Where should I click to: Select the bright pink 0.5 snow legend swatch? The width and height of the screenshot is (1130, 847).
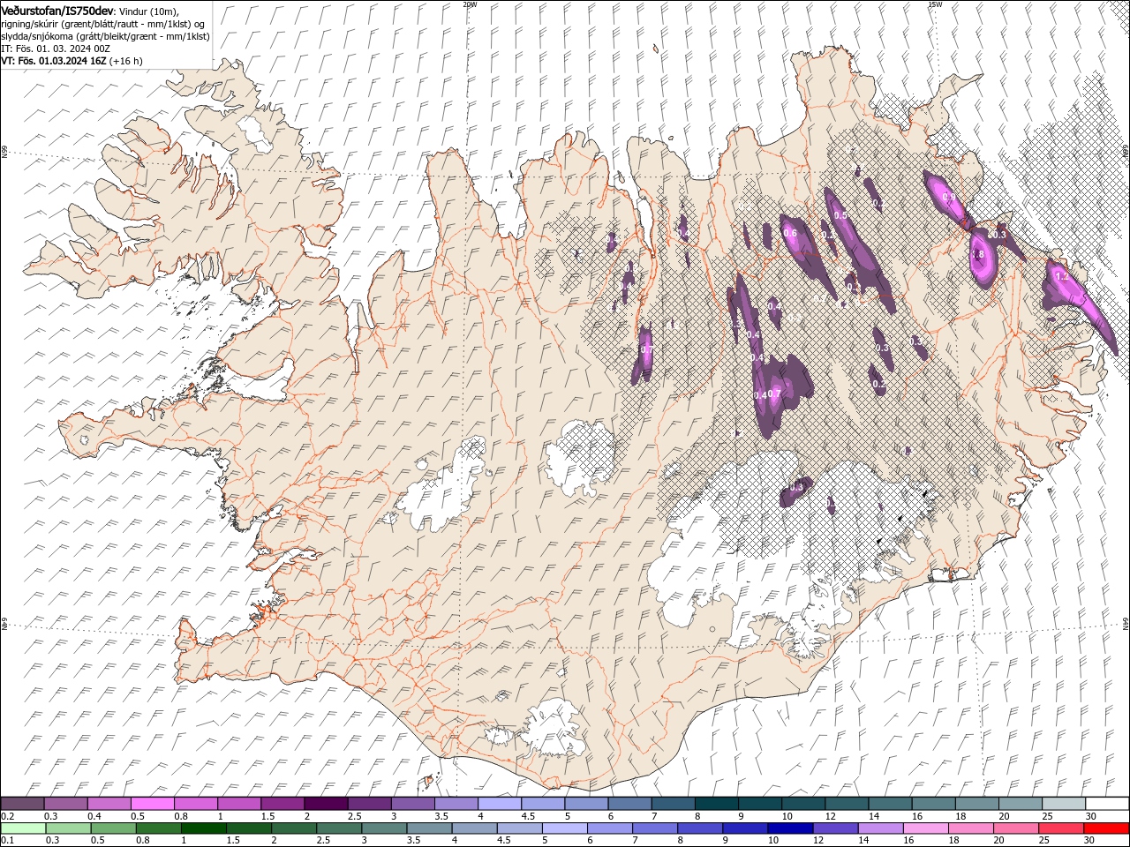(x=153, y=804)
